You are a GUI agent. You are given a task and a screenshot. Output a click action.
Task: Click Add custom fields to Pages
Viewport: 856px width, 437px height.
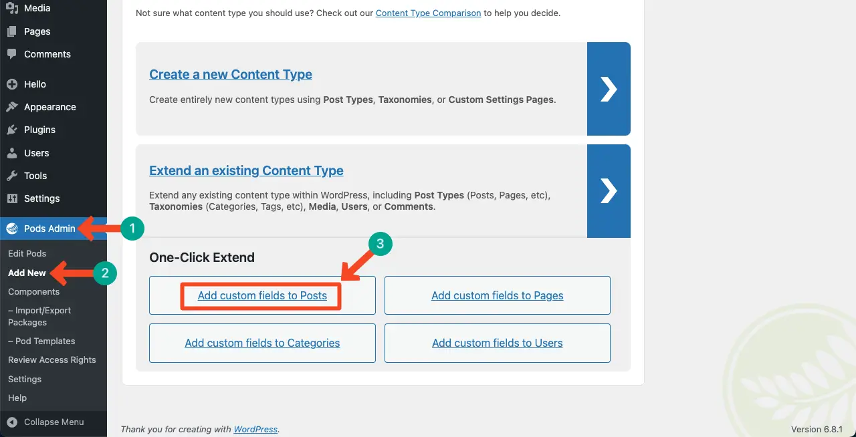point(498,295)
